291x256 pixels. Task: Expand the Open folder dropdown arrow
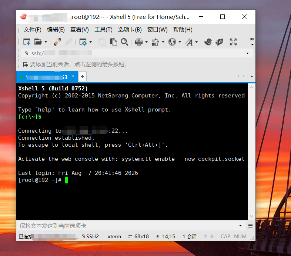[46, 42]
